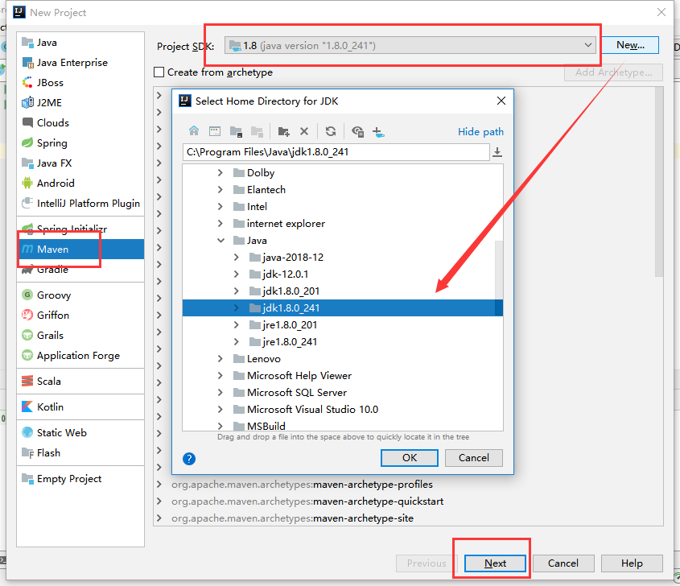Click New... SDK button
This screenshot has height=586, width=680.
point(630,45)
